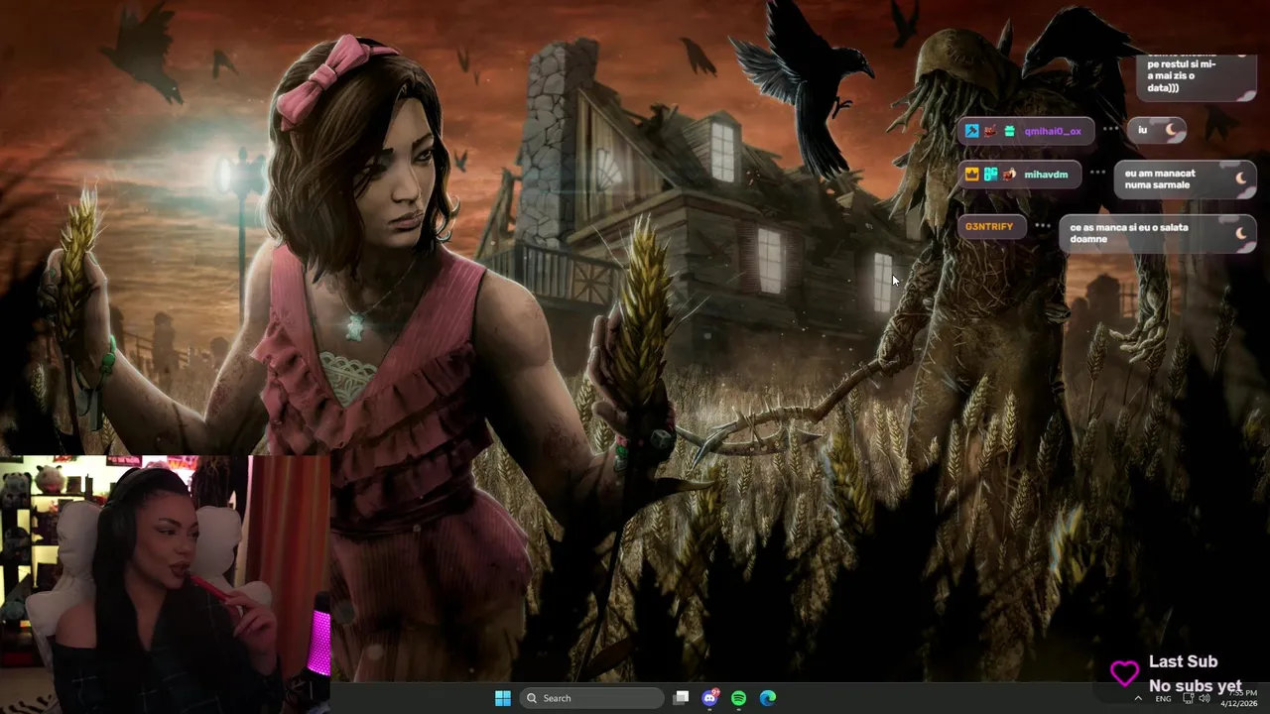The width and height of the screenshot is (1270, 714).
Task: Click the pink heart Last Sub icon
Action: [x=1124, y=673]
